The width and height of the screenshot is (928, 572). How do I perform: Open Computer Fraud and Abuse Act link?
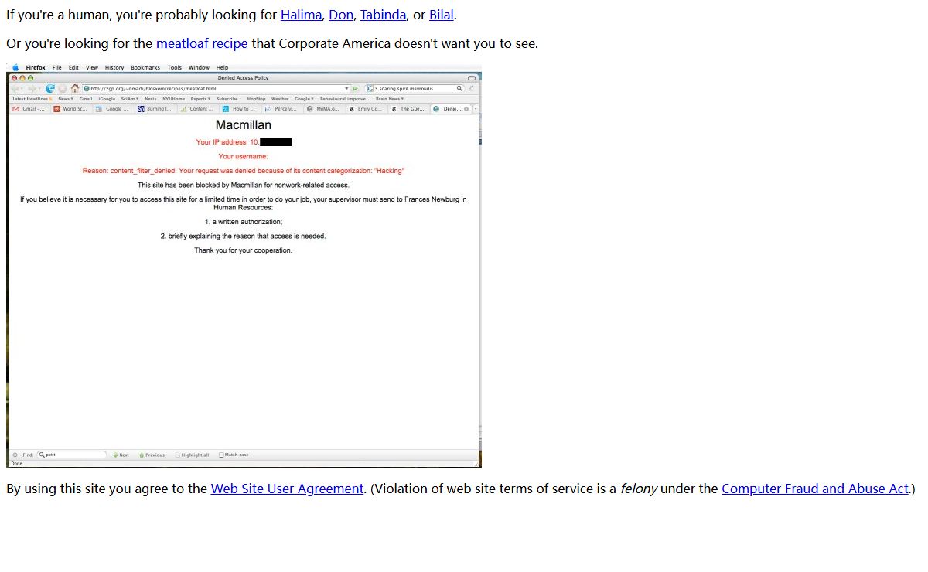[815, 489]
